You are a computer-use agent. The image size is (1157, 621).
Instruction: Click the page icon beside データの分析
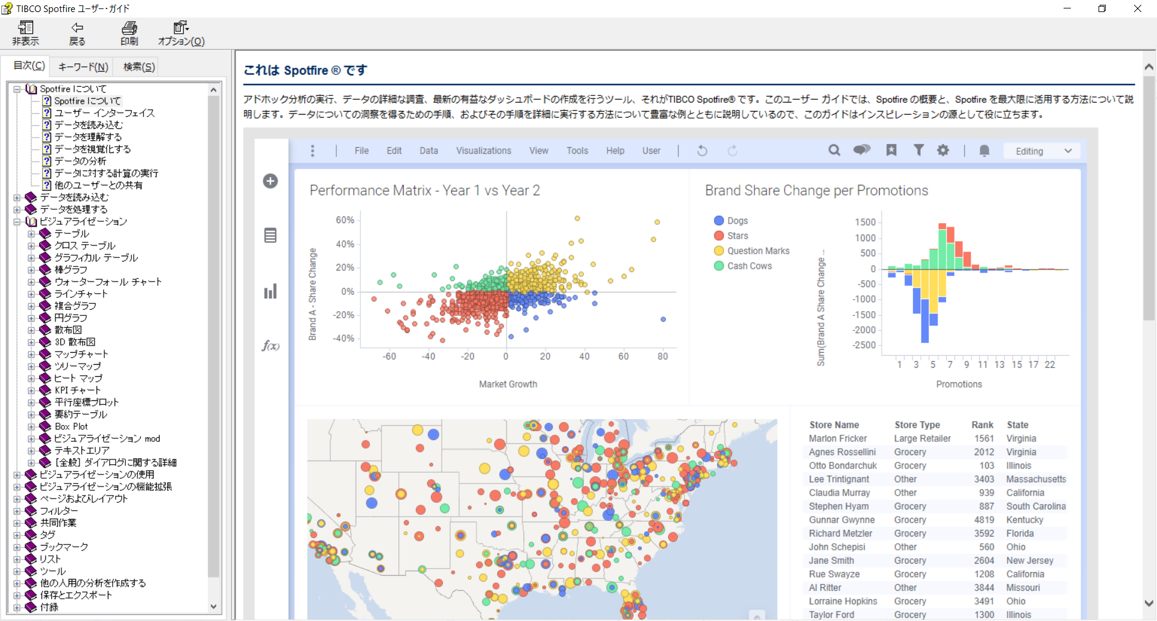pos(46,161)
